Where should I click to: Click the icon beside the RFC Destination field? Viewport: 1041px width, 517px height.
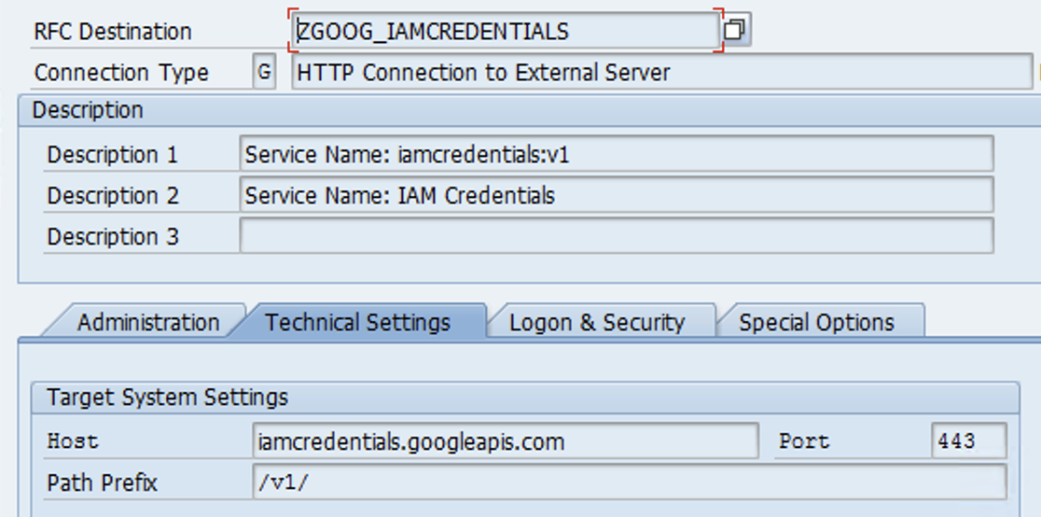pyautogui.click(x=735, y=31)
